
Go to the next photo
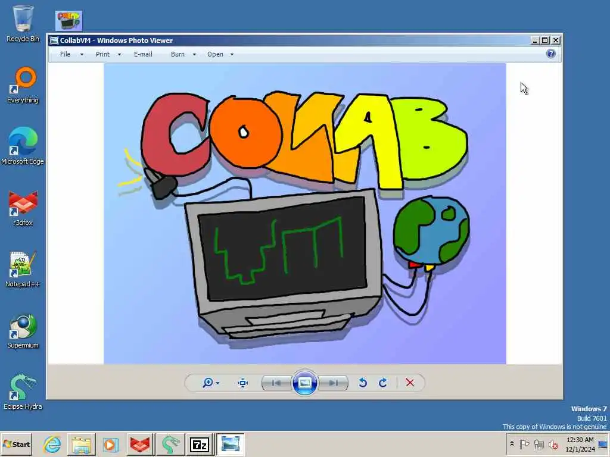point(333,383)
